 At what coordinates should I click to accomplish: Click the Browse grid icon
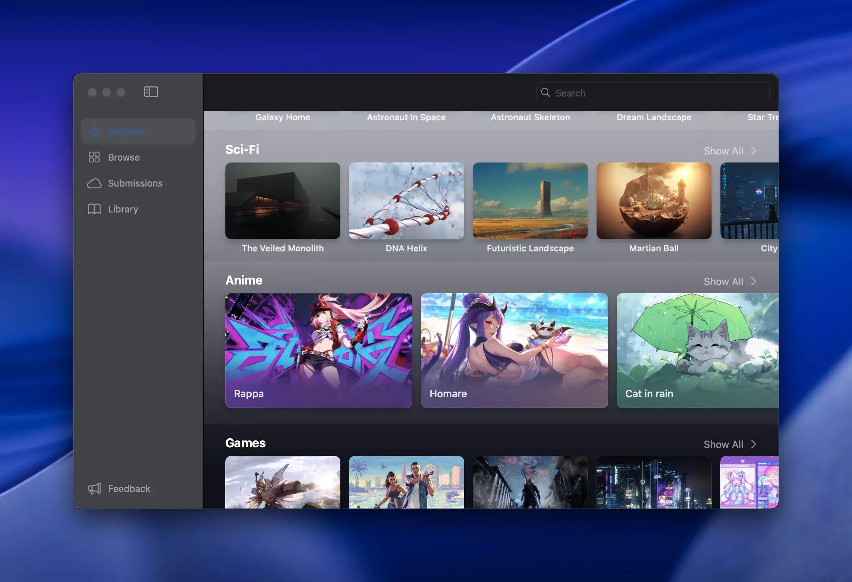tap(94, 157)
